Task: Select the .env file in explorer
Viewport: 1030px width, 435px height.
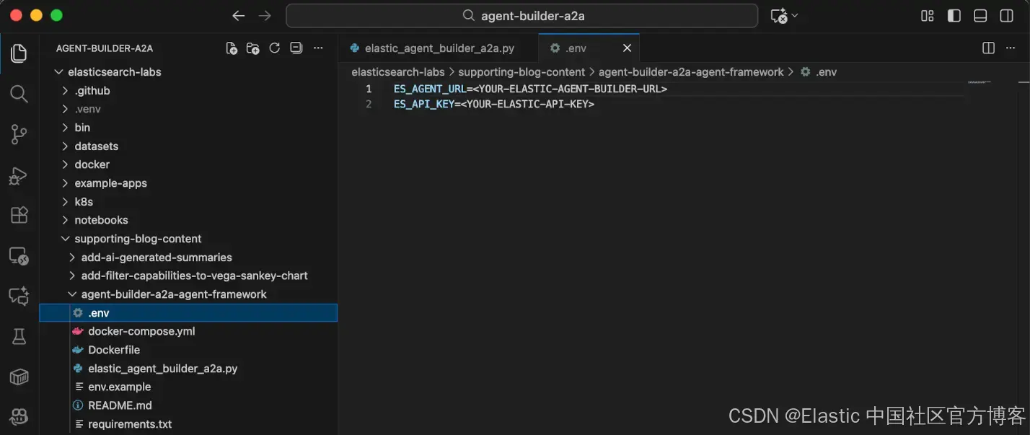Action: (189, 313)
